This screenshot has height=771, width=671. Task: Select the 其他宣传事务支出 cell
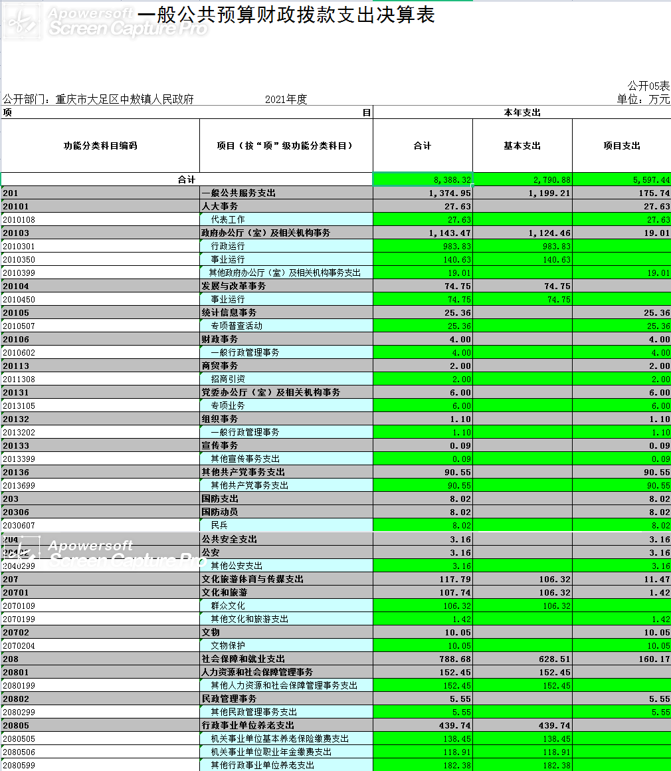(x=286, y=458)
